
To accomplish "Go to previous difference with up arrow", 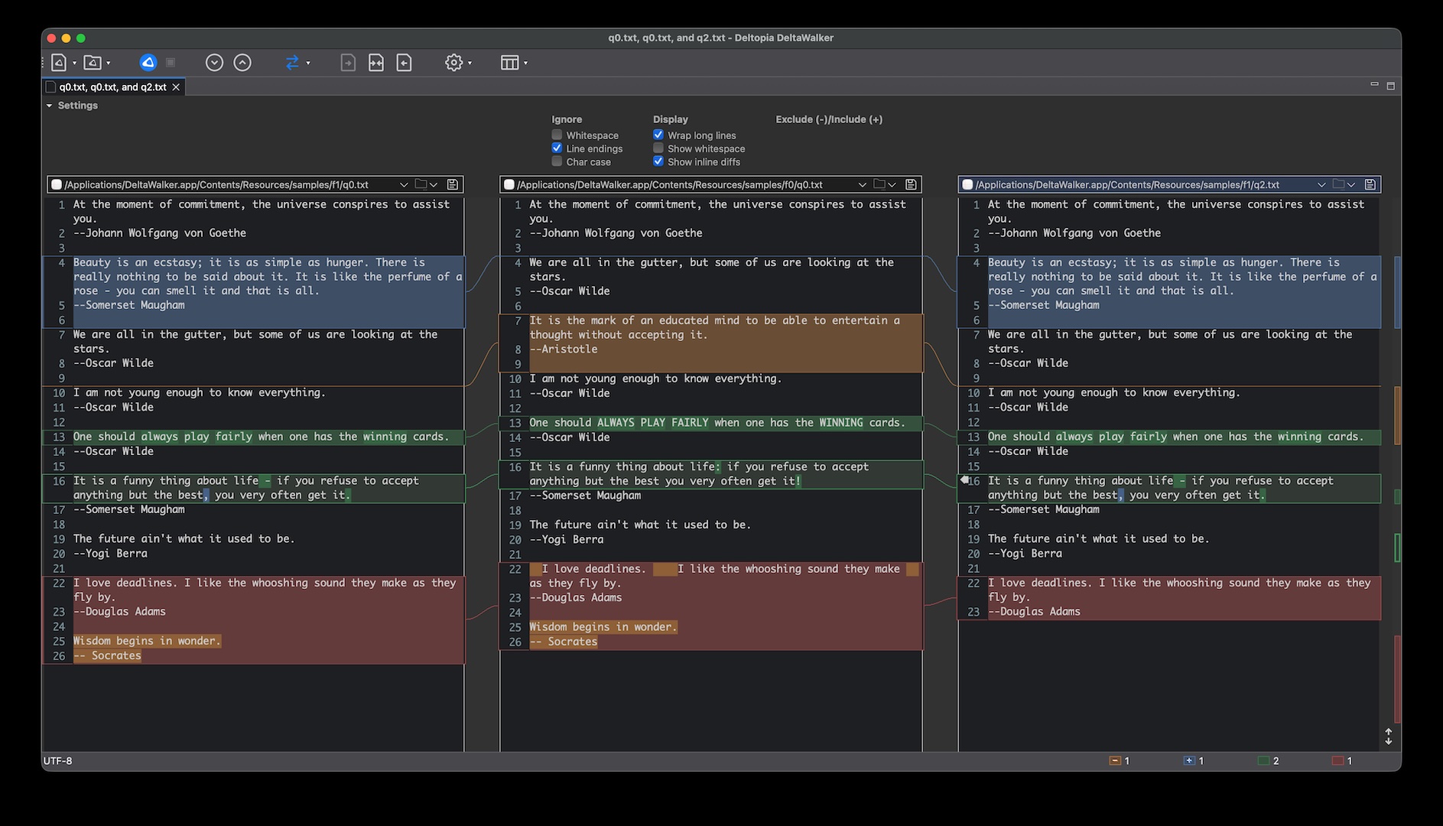I will click(242, 63).
